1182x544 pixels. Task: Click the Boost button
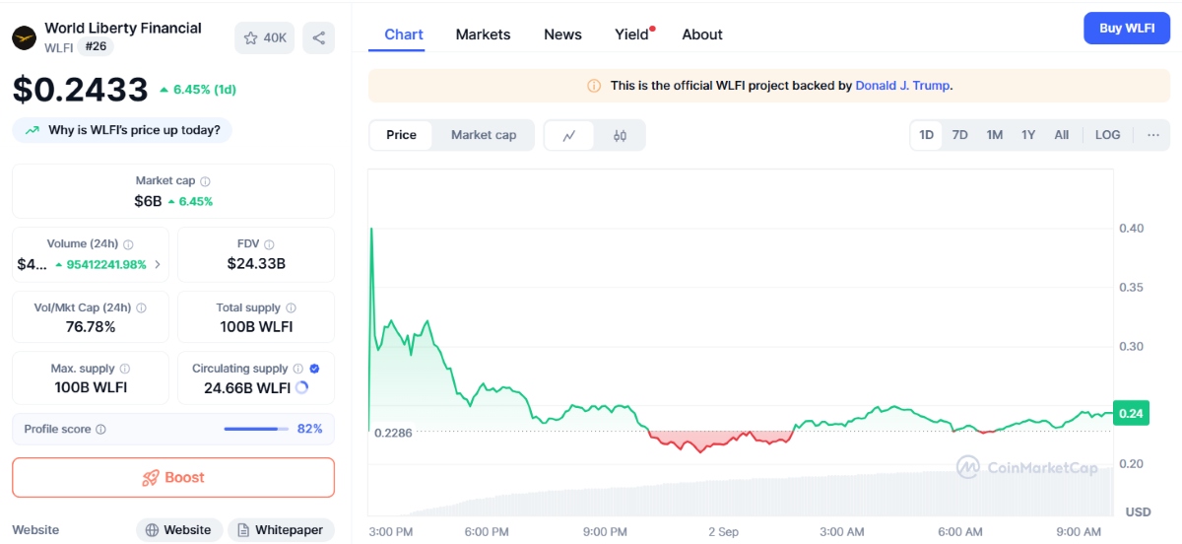173,478
